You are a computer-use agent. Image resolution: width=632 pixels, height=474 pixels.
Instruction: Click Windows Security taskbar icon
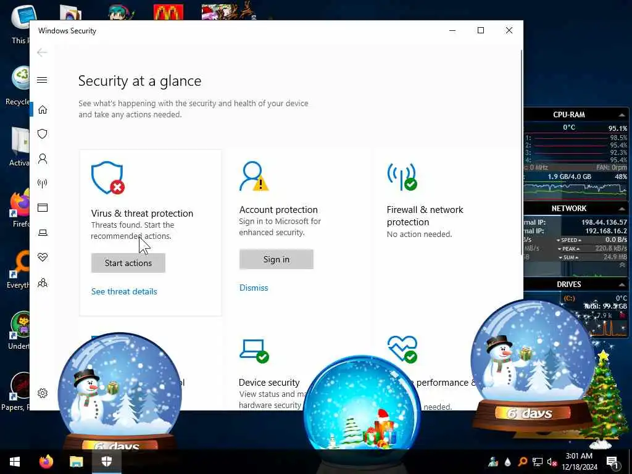[x=106, y=462]
